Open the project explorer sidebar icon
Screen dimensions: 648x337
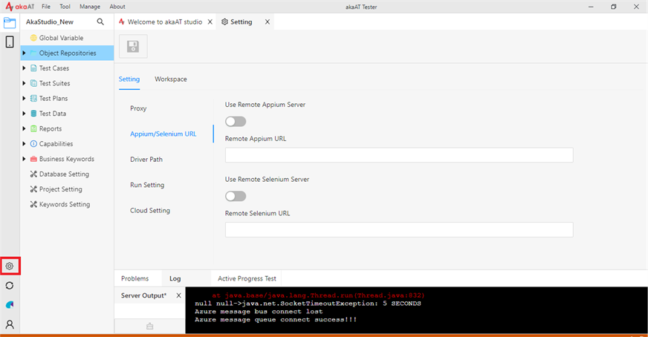point(10,23)
